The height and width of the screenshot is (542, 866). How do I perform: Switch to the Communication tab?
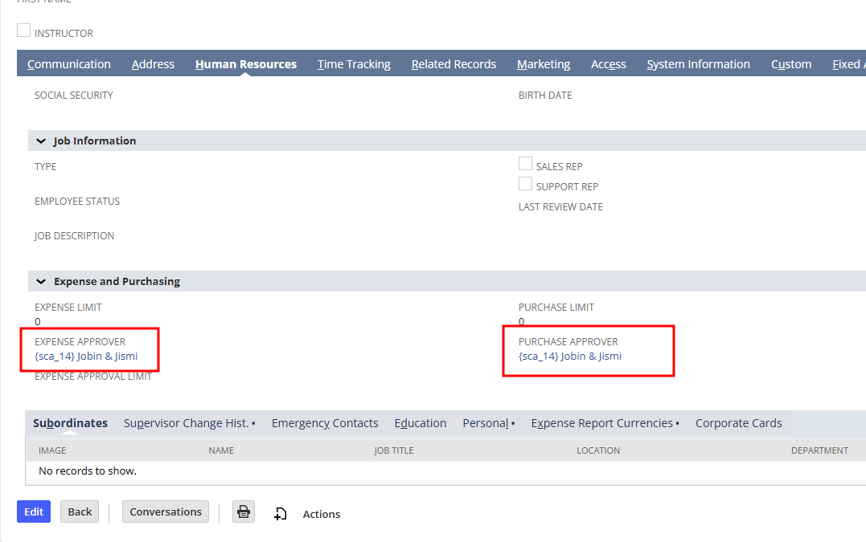(x=69, y=64)
